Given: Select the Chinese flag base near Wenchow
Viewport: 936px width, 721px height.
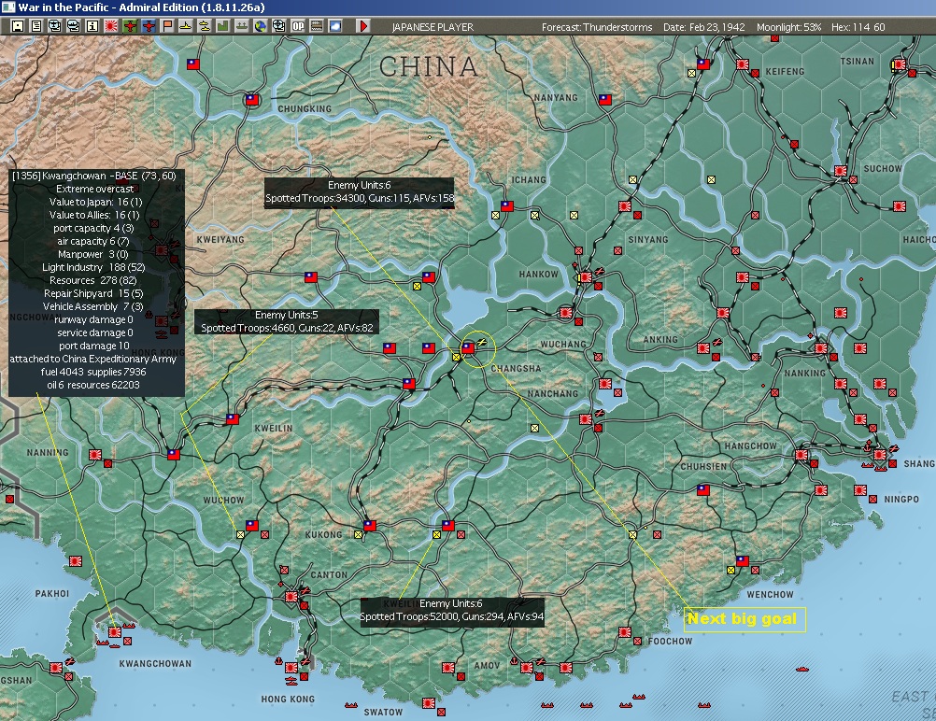Looking at the screenshot, I should (743, 561).
